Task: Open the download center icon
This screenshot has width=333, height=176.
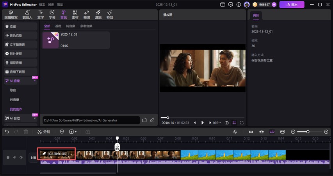Action: click(x=239, y=4)
